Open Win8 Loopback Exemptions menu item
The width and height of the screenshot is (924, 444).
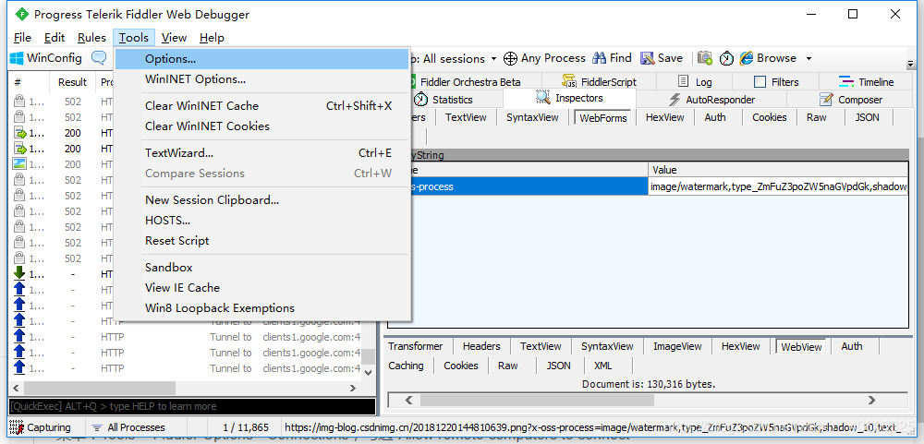click(262, 307)
